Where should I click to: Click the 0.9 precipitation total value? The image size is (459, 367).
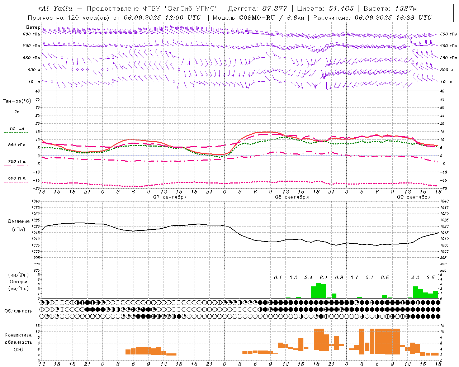[339, 278]
